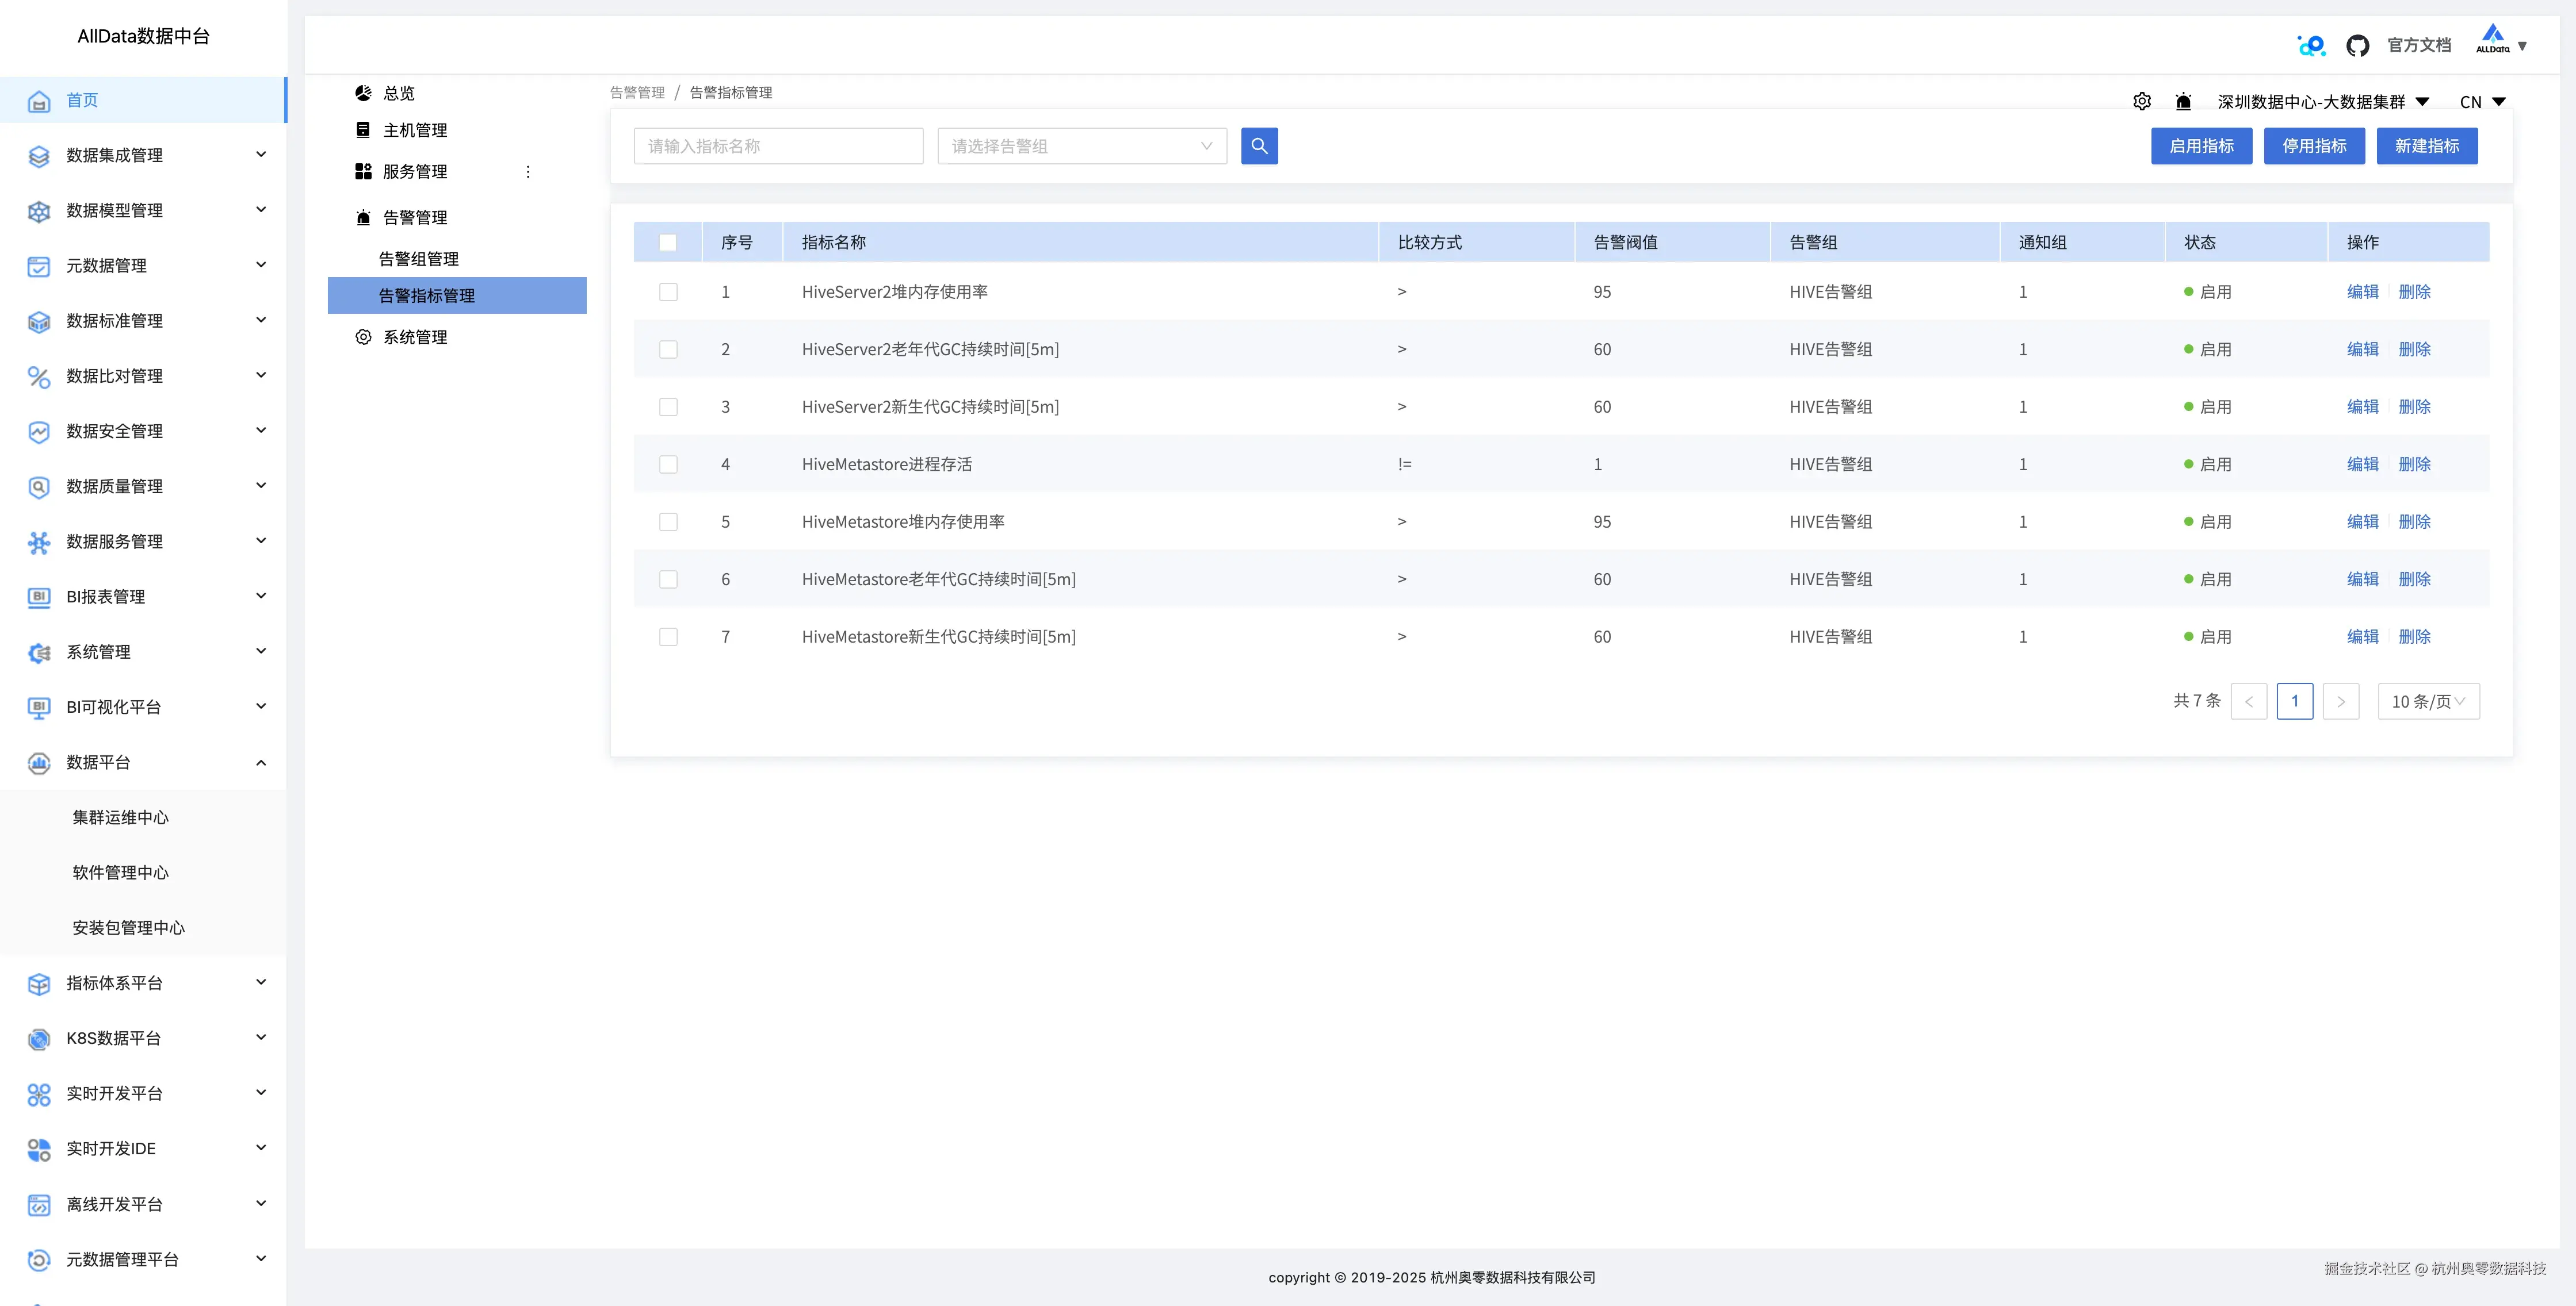Collapse the 数据平台 sidebar section

pos(261,762)
